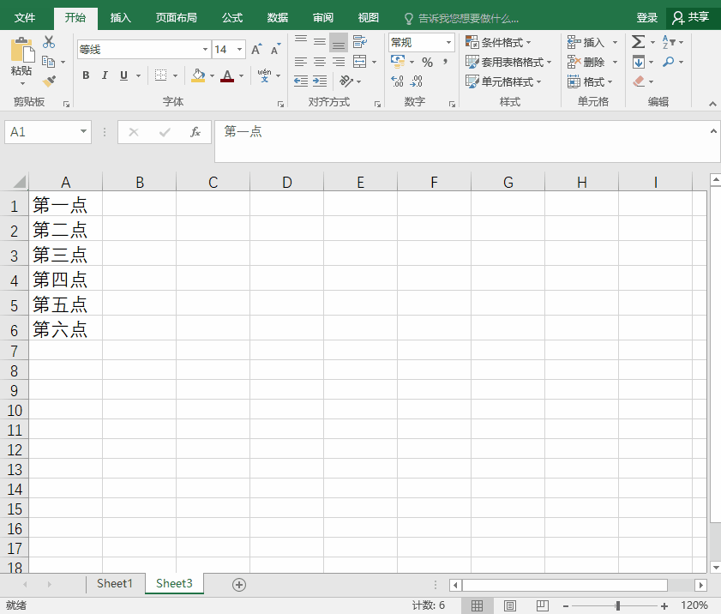Image resolution: width=721 pixels, height=614 pixels.
Task: Click Find and Select magnifier
Action: [669, 62]
